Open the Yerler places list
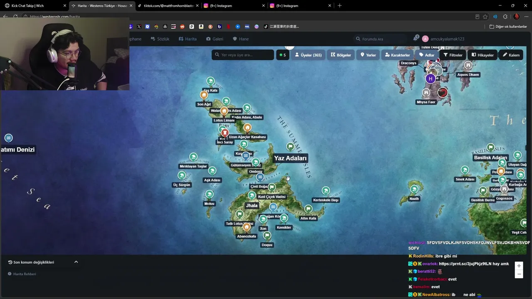 click(x=368, y=55)
